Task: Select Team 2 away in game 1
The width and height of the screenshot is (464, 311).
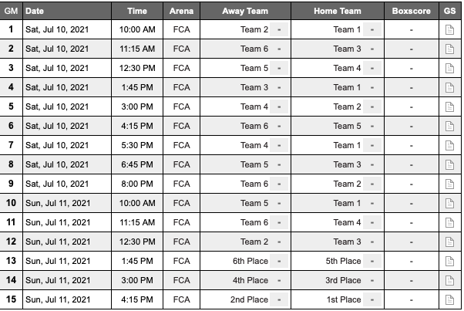Action: (x=254, y=29)
